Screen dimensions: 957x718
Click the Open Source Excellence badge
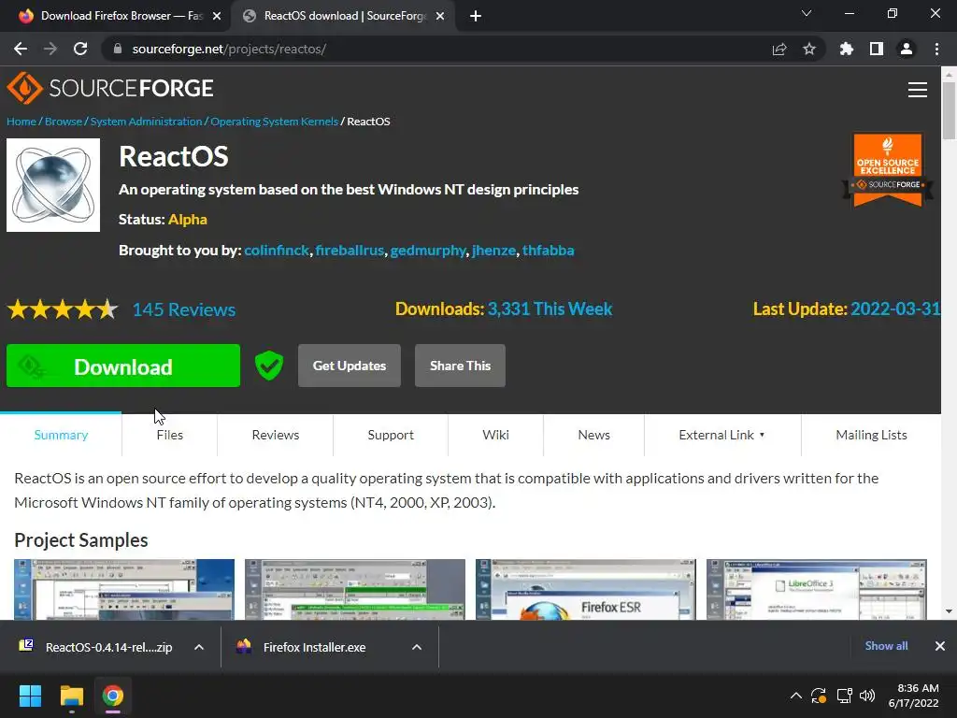pyautogui.click(x=888, y=169)
